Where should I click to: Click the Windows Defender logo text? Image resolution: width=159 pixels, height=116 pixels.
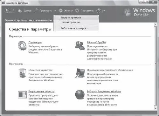(x=144, y=12)
